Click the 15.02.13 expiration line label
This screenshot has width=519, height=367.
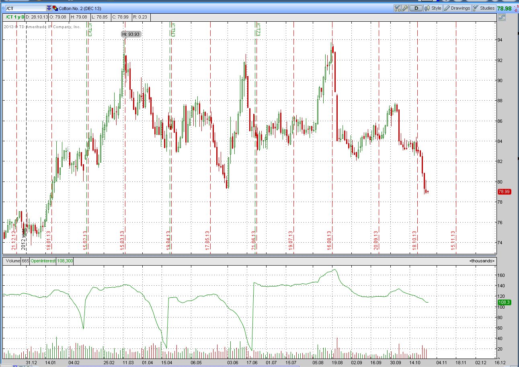click(x=85, y=241)
